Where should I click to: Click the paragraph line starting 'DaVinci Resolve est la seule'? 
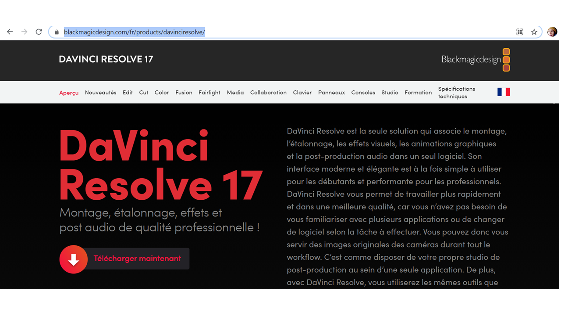[397, 131]
